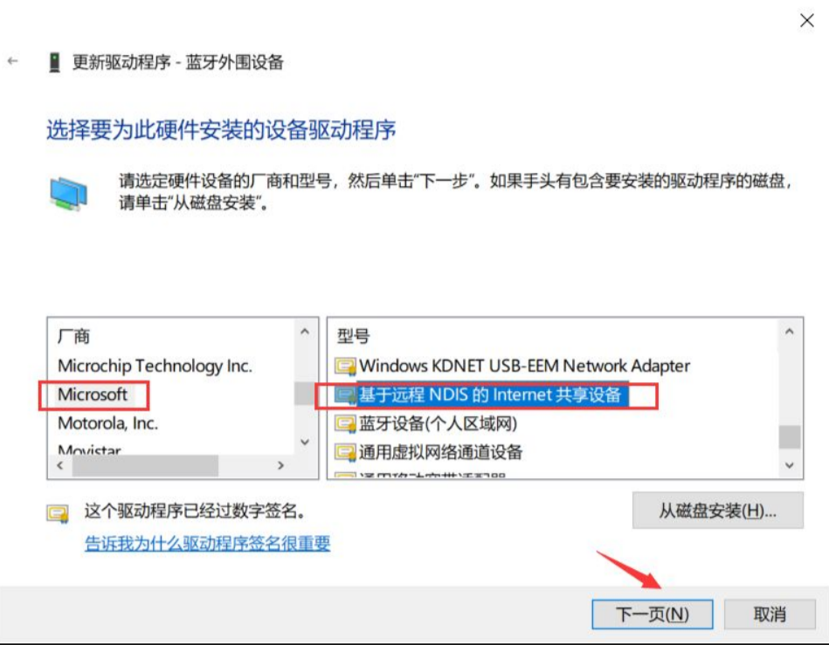Select Motorola, Inc. manufacturer
This screenshot has width=829, height=645.
click(107, 423)
